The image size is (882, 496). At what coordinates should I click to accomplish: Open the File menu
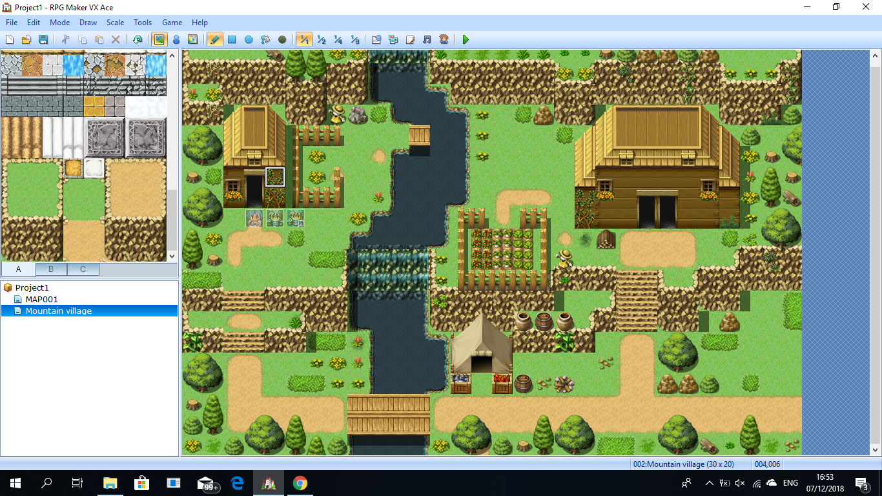point(12,23)
